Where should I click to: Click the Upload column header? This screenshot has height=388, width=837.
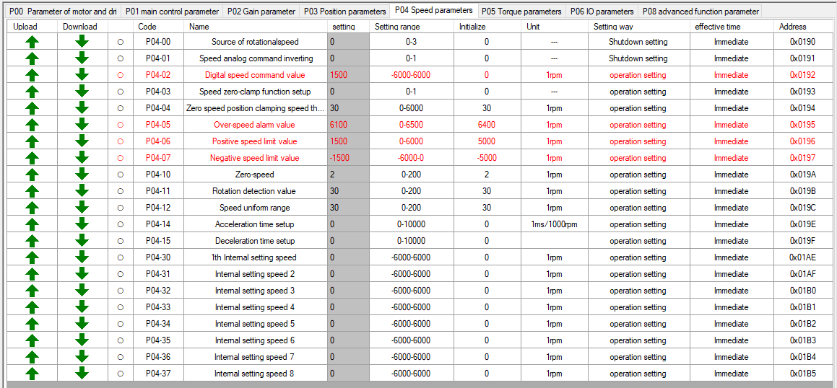tap(32, 26)
